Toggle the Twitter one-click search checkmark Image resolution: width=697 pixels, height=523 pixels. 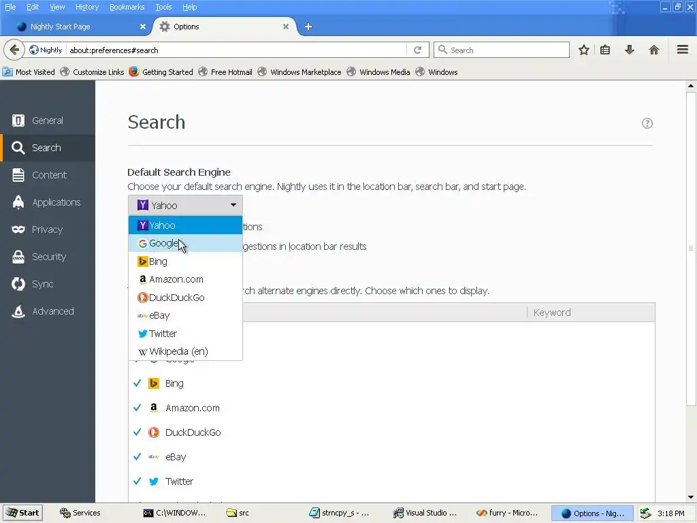137,481
